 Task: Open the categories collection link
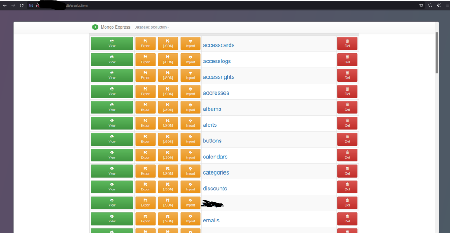[x=216, y=173]
